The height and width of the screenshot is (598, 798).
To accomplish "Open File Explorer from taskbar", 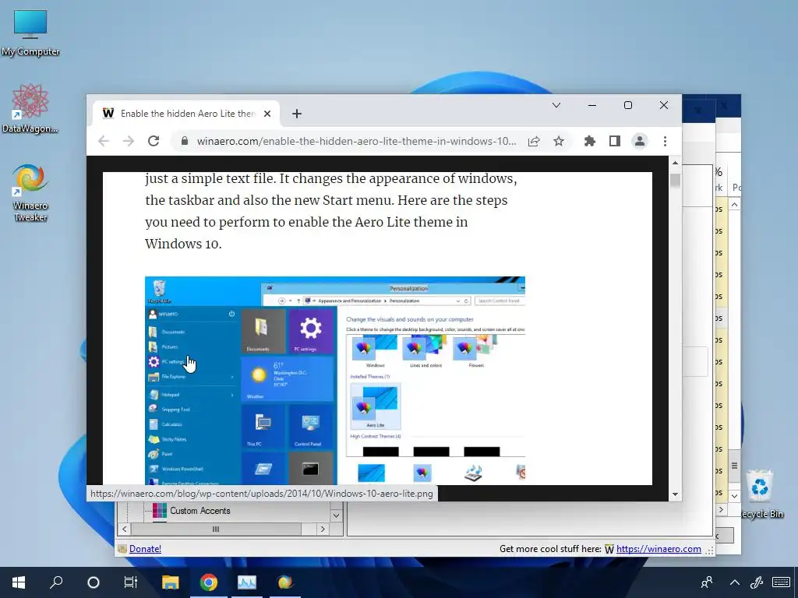I will click(x=170, y=582).
